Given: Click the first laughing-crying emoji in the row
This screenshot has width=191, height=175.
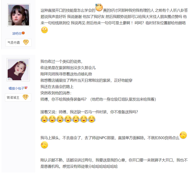Looking at the screenshot, I should (x=44, y=119).
